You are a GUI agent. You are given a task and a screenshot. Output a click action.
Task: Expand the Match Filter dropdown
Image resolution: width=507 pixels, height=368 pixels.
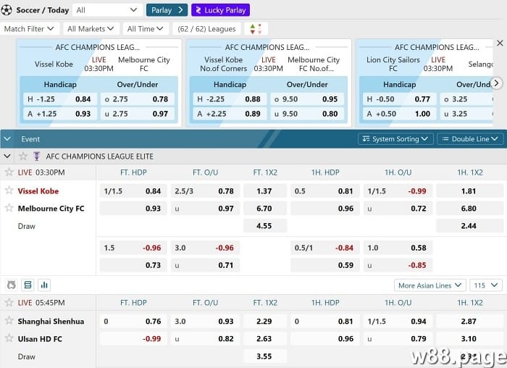click(30, 29)
